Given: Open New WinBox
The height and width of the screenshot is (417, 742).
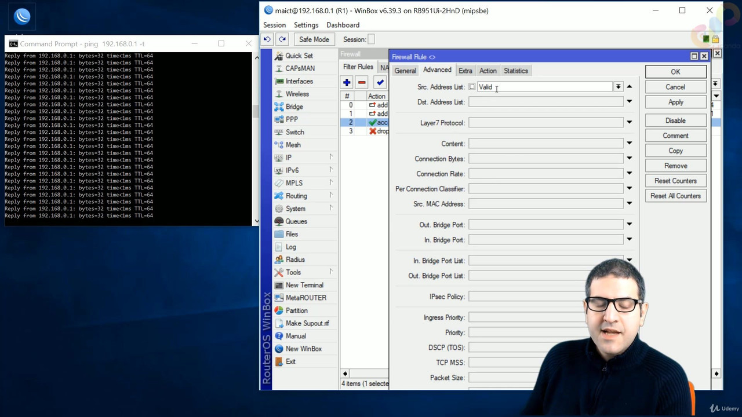Looking at the screenshot, I should (303, 349).
